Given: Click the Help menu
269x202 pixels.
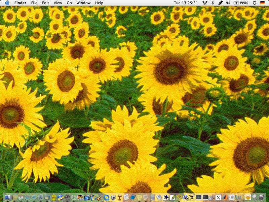Looking at the screenshot, I should (x=99, y=3).
